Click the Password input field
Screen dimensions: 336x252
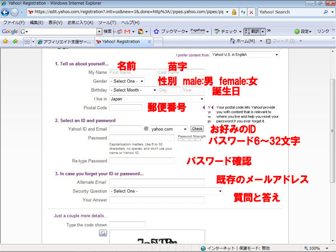point(142,138)
